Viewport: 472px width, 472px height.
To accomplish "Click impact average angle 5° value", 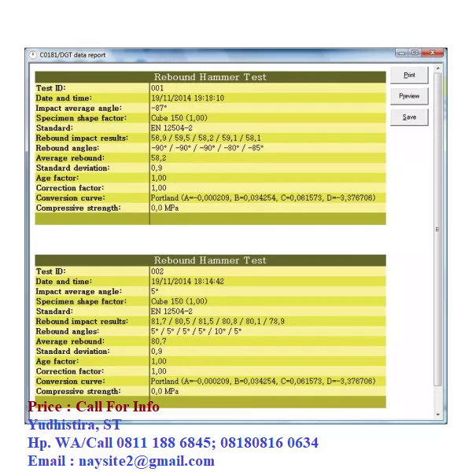I will [x=155, y=291].
